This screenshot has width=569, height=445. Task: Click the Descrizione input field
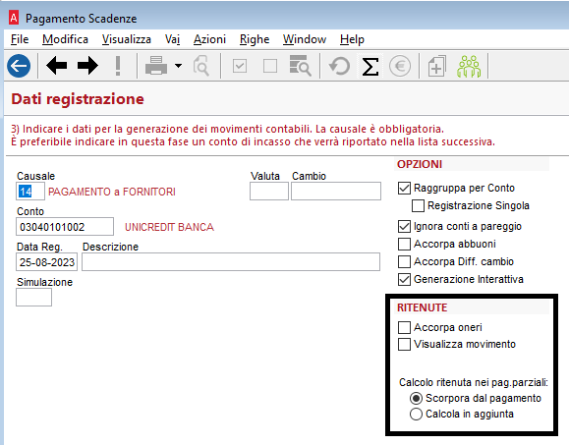(231, 262)
